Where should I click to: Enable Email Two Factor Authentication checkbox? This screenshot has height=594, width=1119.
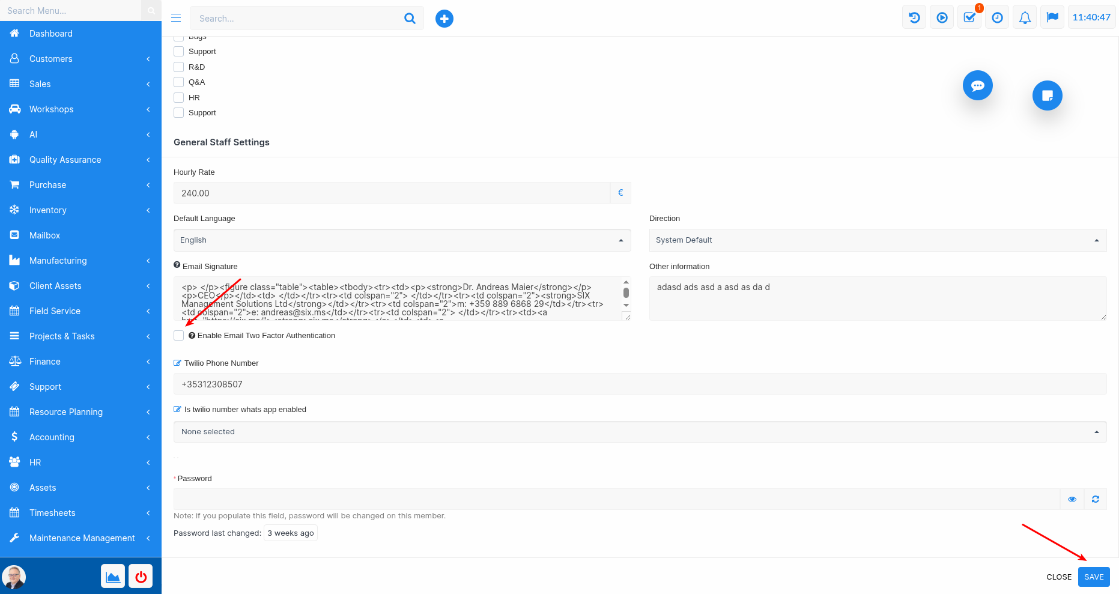pos(179,336)
